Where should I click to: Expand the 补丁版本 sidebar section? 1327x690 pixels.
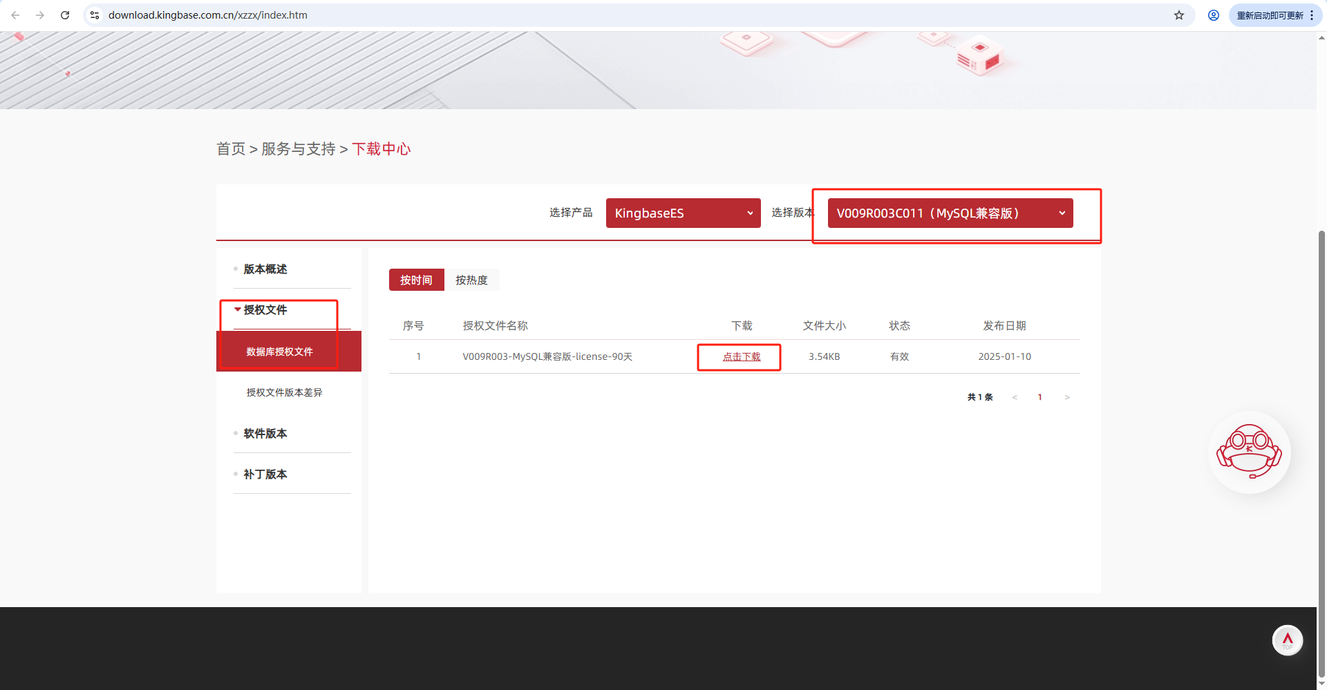click(x=265, y=475)
